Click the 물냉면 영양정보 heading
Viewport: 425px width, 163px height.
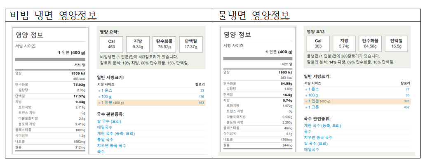(x=254, y=15)
